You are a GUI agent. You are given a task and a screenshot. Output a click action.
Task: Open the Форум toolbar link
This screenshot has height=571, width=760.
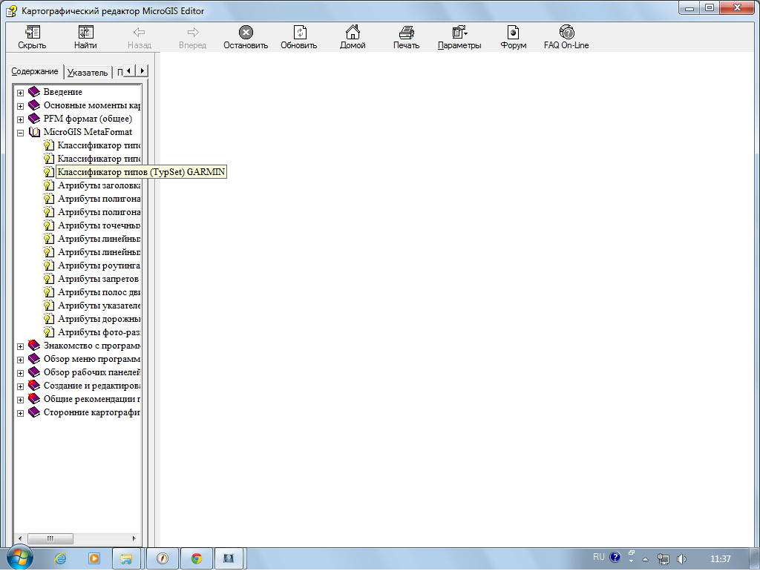pos(513,33)
